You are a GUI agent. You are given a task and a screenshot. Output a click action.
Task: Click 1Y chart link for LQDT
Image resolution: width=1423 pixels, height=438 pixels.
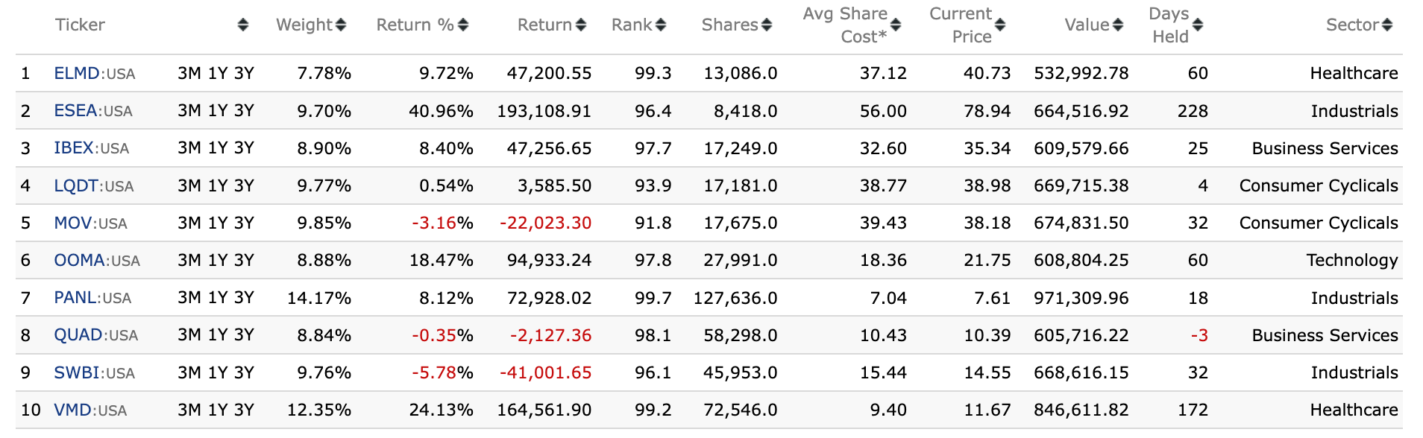218,185
